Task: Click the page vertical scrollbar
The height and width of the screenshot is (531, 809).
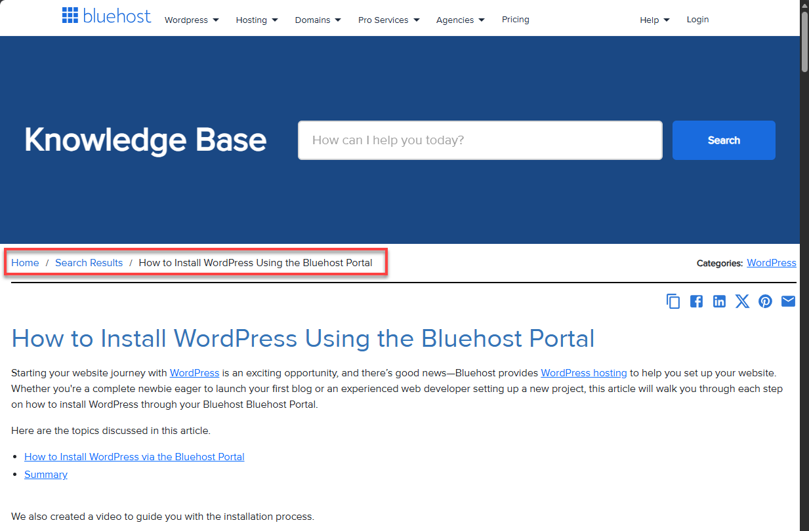Action: [x=804, y=262]
